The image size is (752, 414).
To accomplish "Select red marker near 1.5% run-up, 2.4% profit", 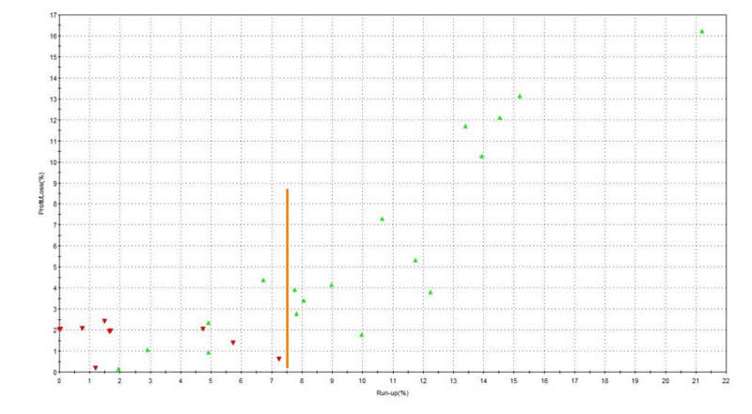I will click(104, 321).
